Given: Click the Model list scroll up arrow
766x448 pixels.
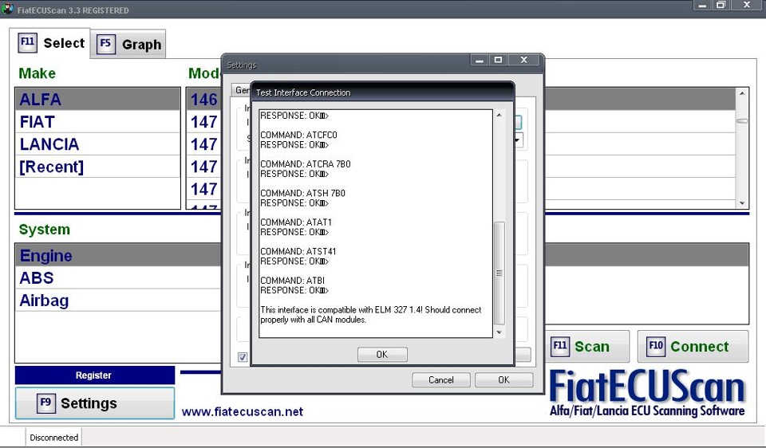Looking at the screenshot, I should (742, 93).
